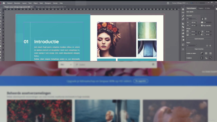Toggle the facing pages checkbox 'Pag. naast elk...'
The width and height of the screenshot is (217, 122).
(x=202, y=25)
